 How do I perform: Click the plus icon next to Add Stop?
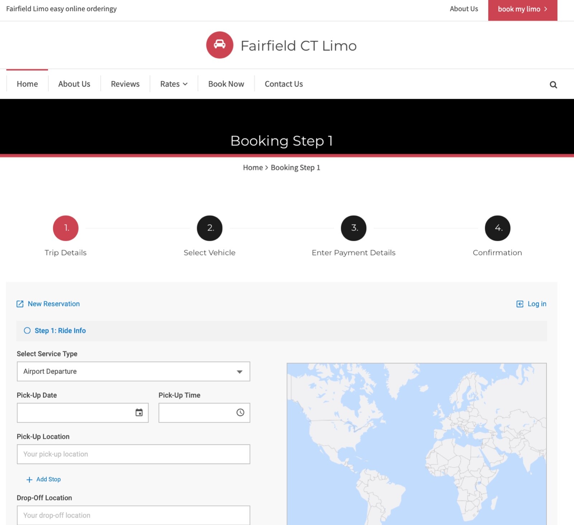[29, 479]
